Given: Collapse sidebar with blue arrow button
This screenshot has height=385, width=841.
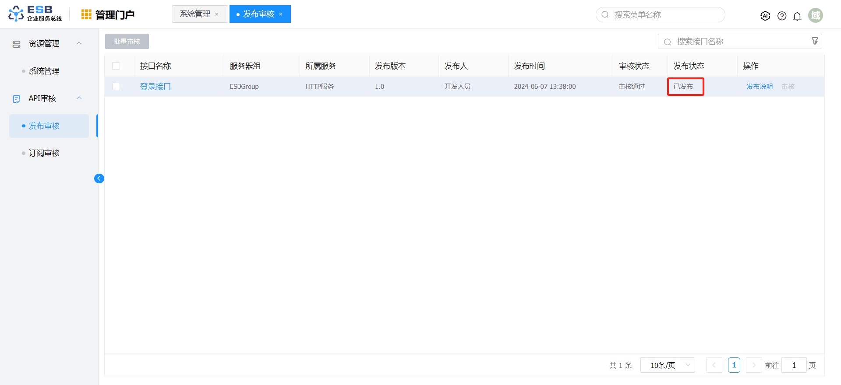Looking at the screenshot, I should point(99,178).
